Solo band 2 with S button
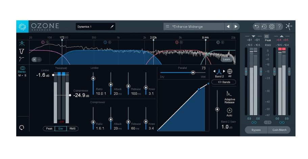The width and height of the screenshot is (308, 159). [110, 42]
